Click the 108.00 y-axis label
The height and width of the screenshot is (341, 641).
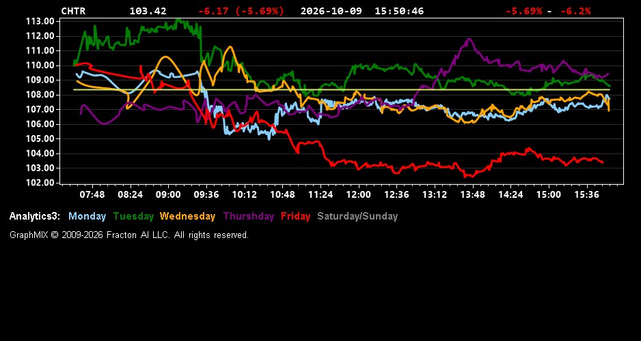40,95
